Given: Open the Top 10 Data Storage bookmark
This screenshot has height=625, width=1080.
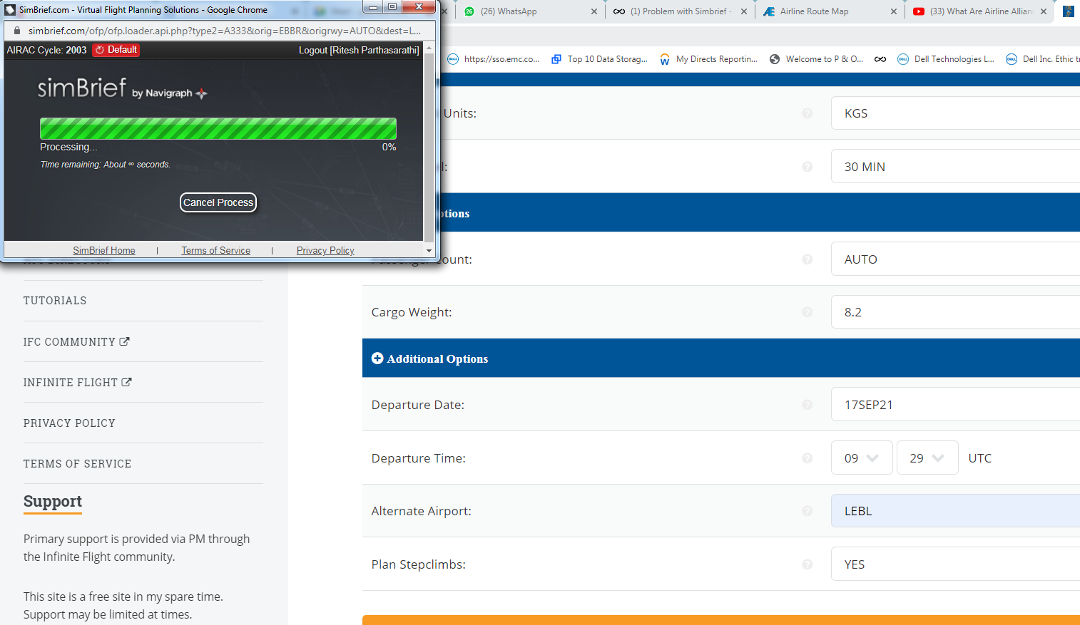Looking at the screenshot, I should click(x=599, y=59).
